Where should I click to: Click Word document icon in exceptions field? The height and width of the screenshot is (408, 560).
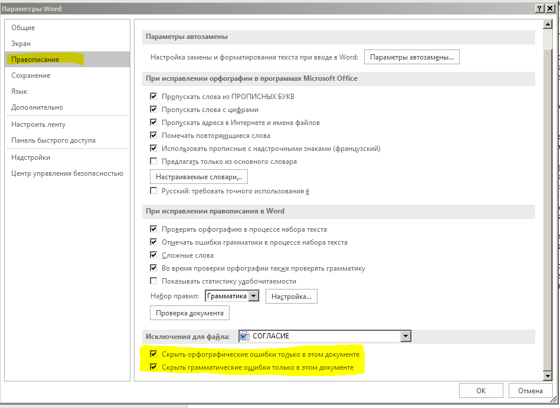tap(245, 336)
